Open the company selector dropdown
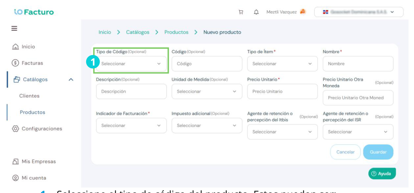 click(359, 12)
